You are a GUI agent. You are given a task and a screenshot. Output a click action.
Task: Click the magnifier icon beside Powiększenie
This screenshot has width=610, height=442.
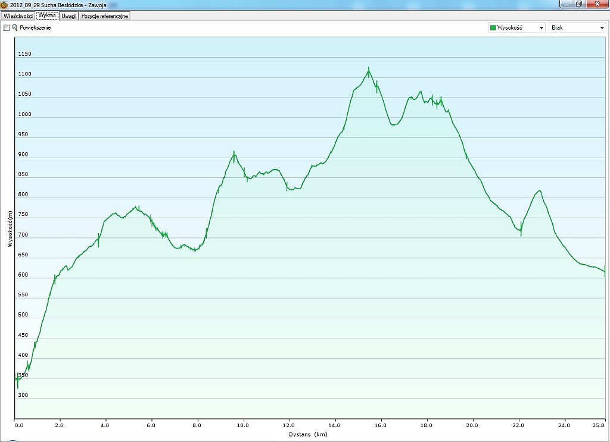point(15,28)
